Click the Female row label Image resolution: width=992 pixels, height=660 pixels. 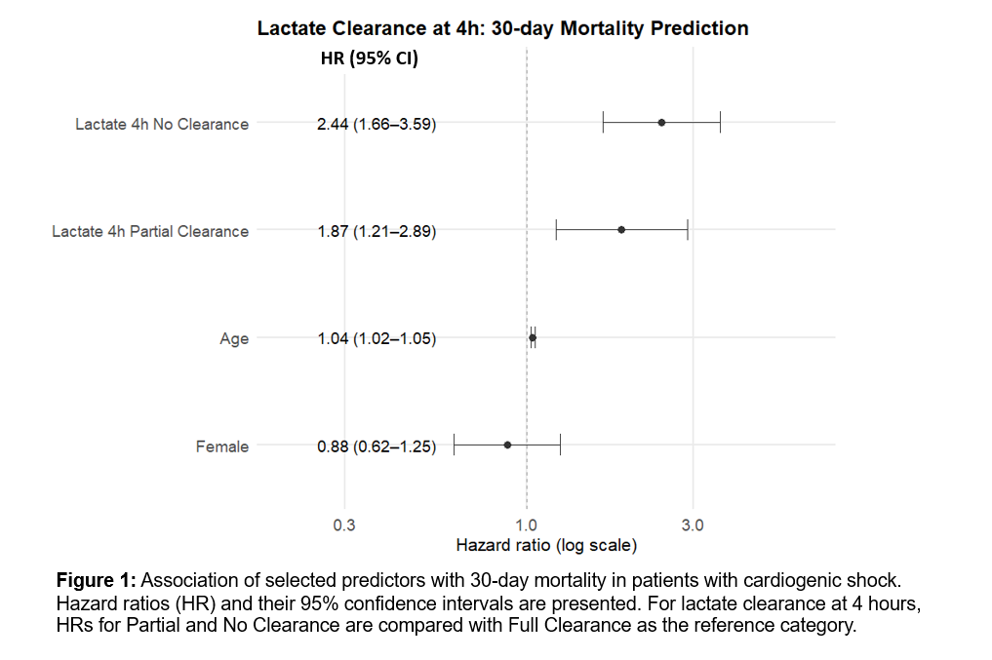(x=222, y=446)
